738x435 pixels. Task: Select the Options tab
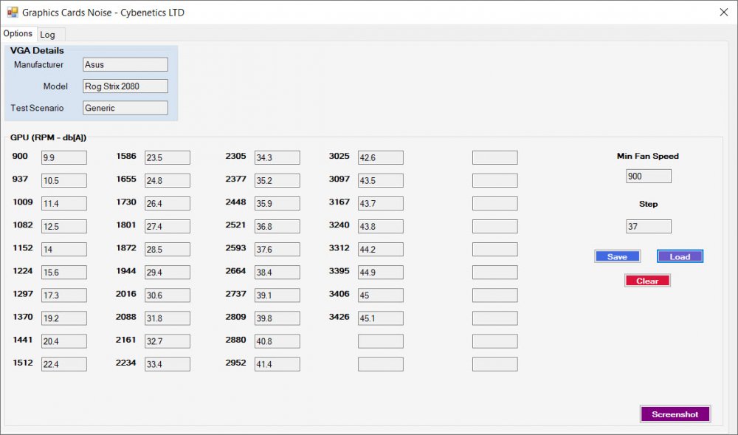[18, 33]
